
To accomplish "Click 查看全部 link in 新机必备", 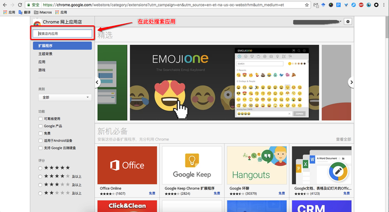I will 344,139.
